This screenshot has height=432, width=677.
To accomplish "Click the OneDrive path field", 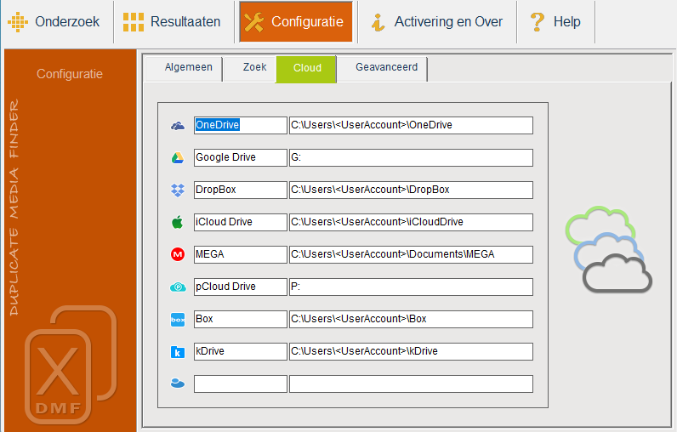I will click(x=411, y=125).
